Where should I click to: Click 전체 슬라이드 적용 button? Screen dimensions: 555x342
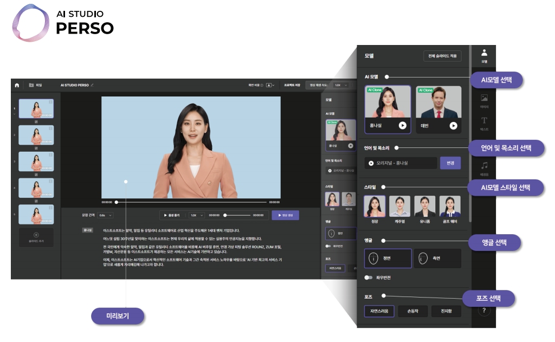[x=442, y=56]
